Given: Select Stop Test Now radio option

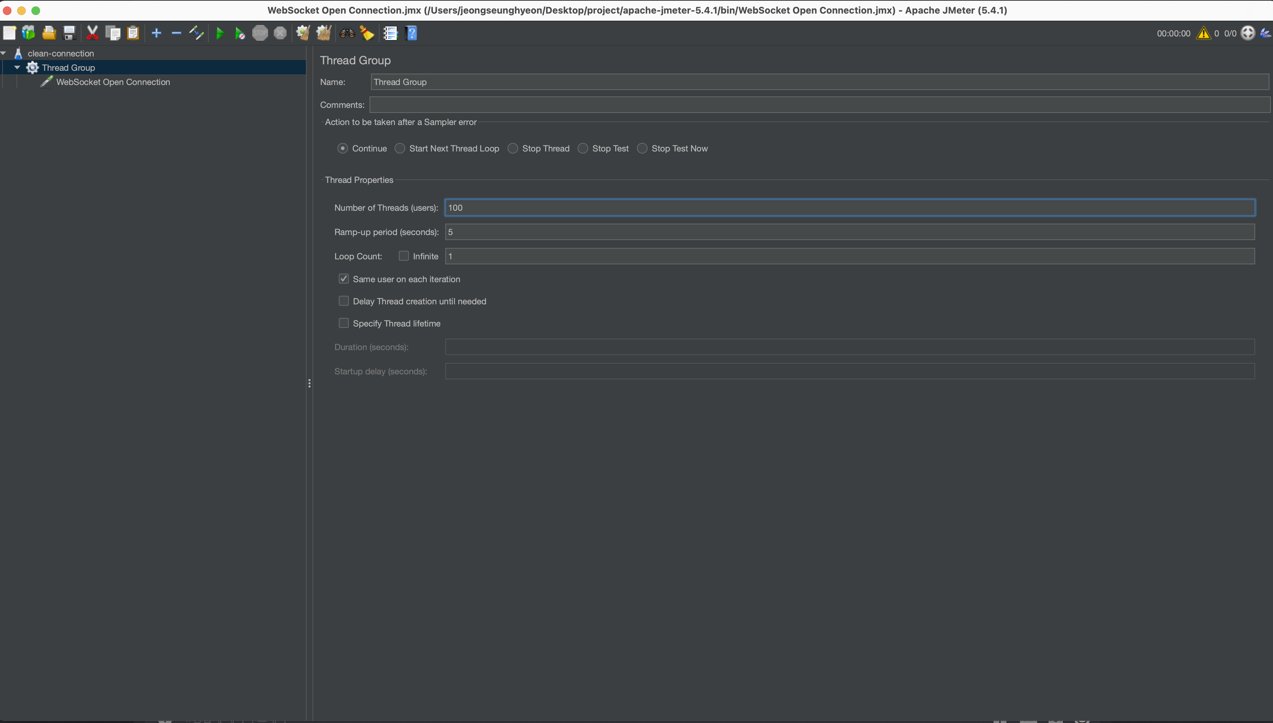Looking at the screenshot, I should [642, 149].
